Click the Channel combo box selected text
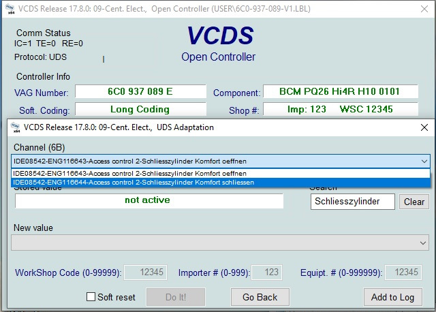Image resolution: width=436 pixels, height=312 pixels. [130, 161]
